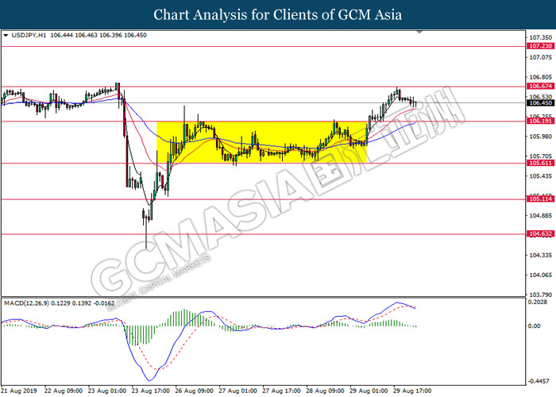Click the 106.805 price axis value
The width and height of the screenshot is (556, 397).
[x=540, y=77]
